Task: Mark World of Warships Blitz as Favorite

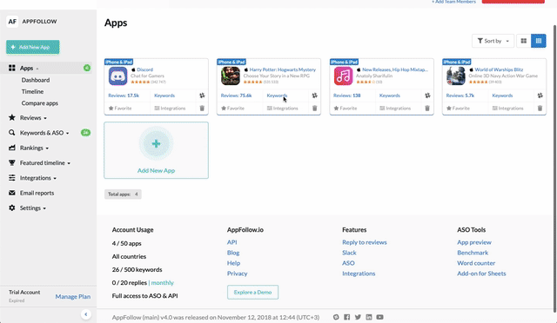Action: [x=458, y=109]
